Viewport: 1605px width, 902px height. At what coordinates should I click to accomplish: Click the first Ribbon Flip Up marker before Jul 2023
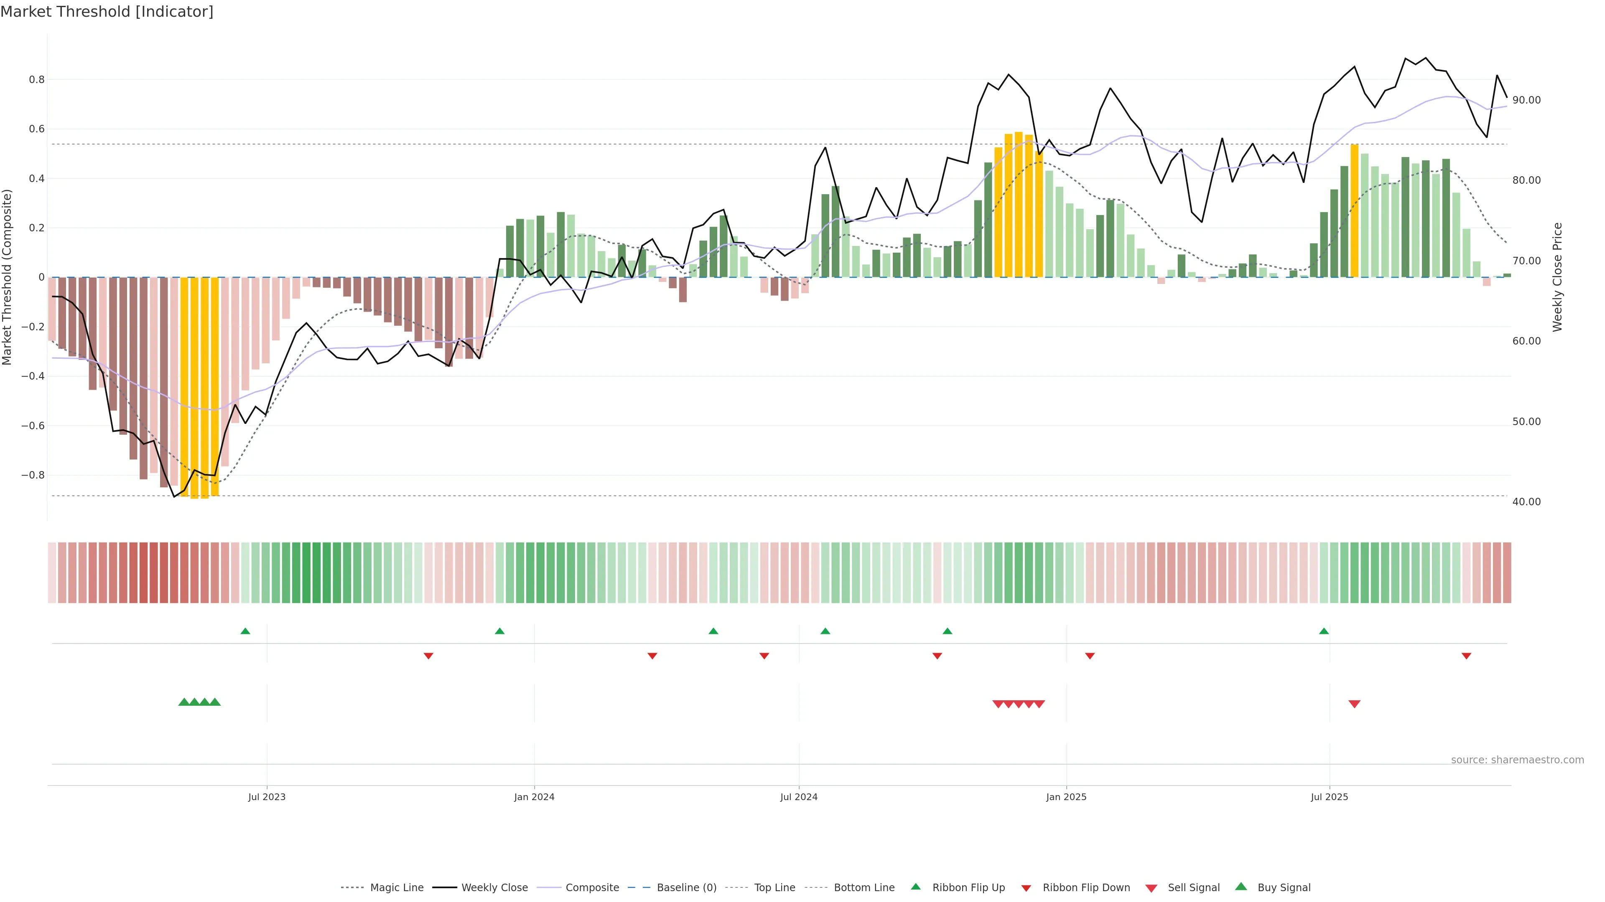pos(245,631)
